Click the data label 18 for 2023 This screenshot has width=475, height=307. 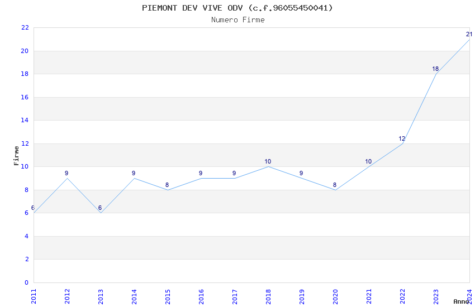pos(435,69)
